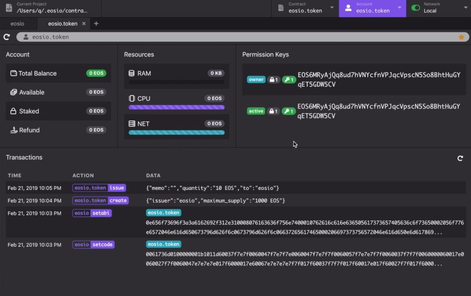This screenshot has height=296, width=471.
Task: Click the NET server icon
Action: tap(132, 124)
